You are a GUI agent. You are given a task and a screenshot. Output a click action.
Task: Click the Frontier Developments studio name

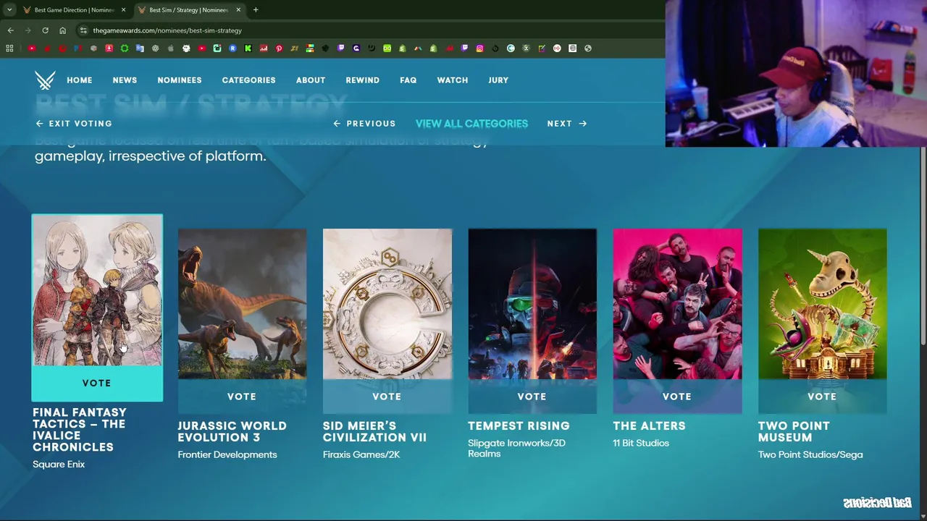point(227,454)
